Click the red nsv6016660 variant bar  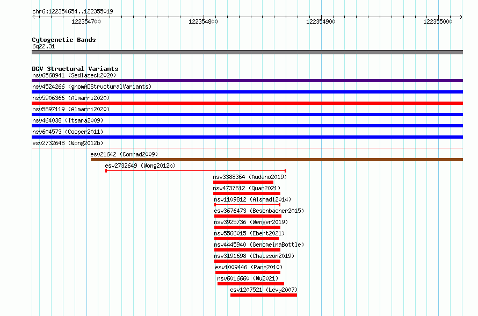pyautogui.click(x=251, y=284)
